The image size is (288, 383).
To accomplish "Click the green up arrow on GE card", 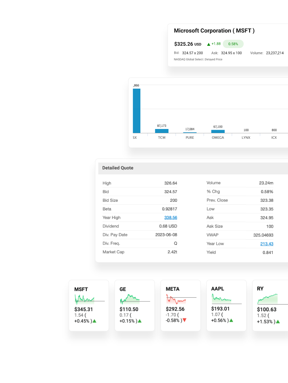I will click(x=140, y=321).
